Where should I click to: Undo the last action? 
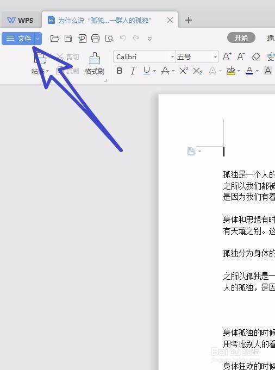point(123,38)
